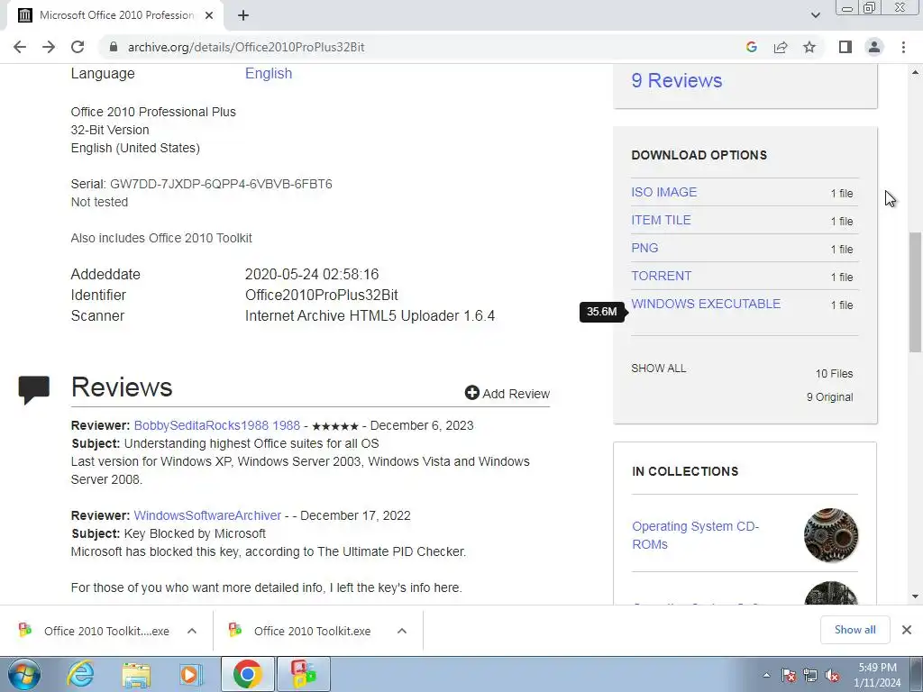Click "9 Original" count text
Image resolution: width=923 pixels, height=692 pixels.
pyautogui.click(x=829, y=397)
